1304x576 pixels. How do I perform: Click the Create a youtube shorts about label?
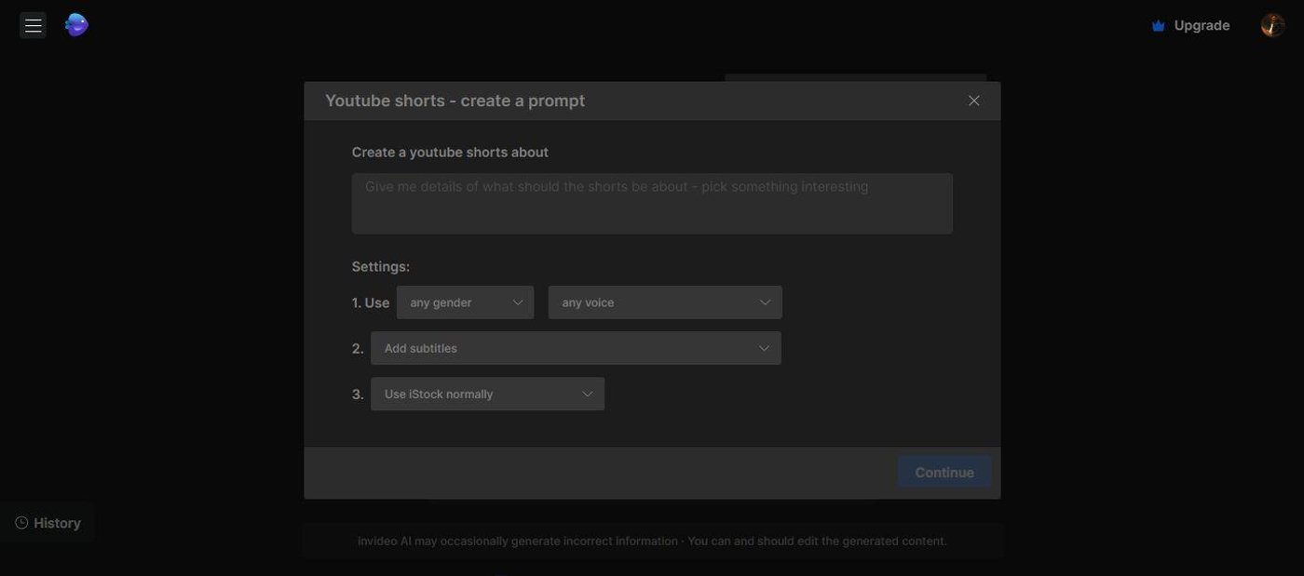click(x=450, y=152)
